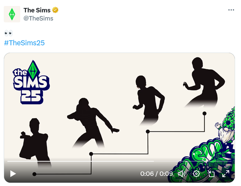Open the #TheSims25 hashtag
Viewport: 241px width, 186px height.
pos(24,43)
